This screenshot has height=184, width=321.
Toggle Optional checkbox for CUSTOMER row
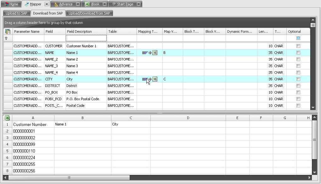pyautogui.click(x=298, y=46)
